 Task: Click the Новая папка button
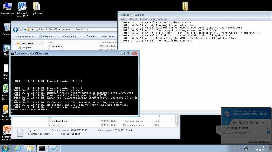pyautogui.click(x=107, y=36)
